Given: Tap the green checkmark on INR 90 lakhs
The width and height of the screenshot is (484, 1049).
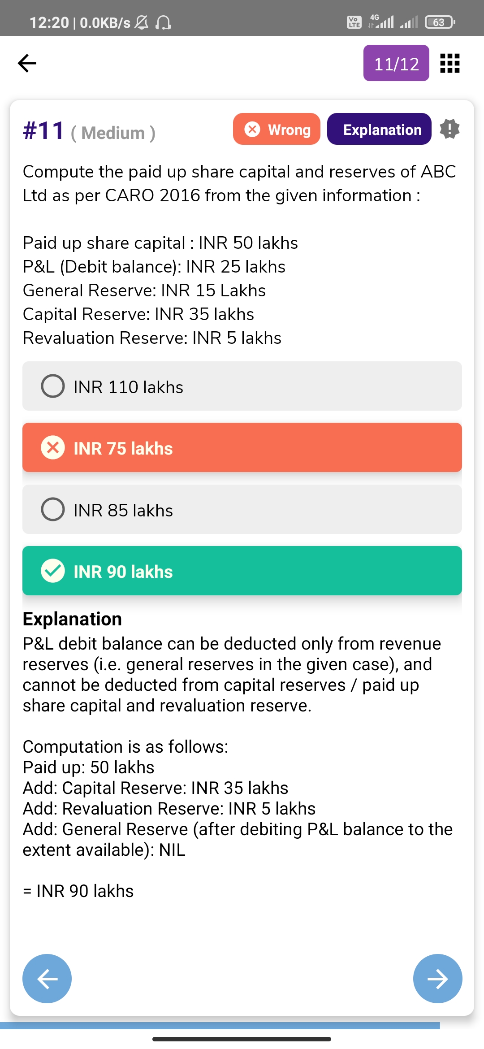Looking at the screenshot, I should [x=53, y=571].
